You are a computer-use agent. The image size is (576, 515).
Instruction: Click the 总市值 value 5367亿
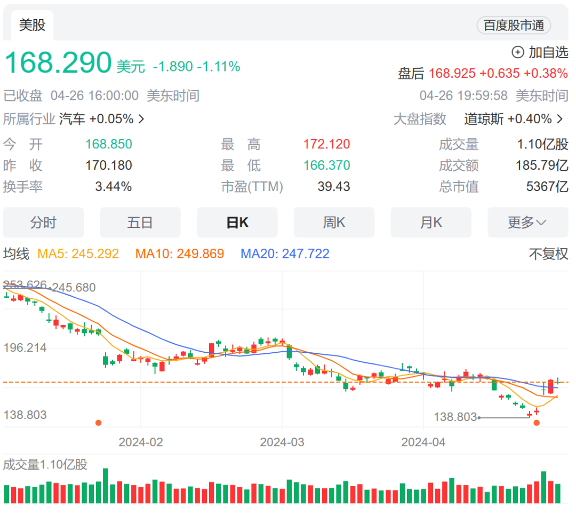tap(547, 186)
